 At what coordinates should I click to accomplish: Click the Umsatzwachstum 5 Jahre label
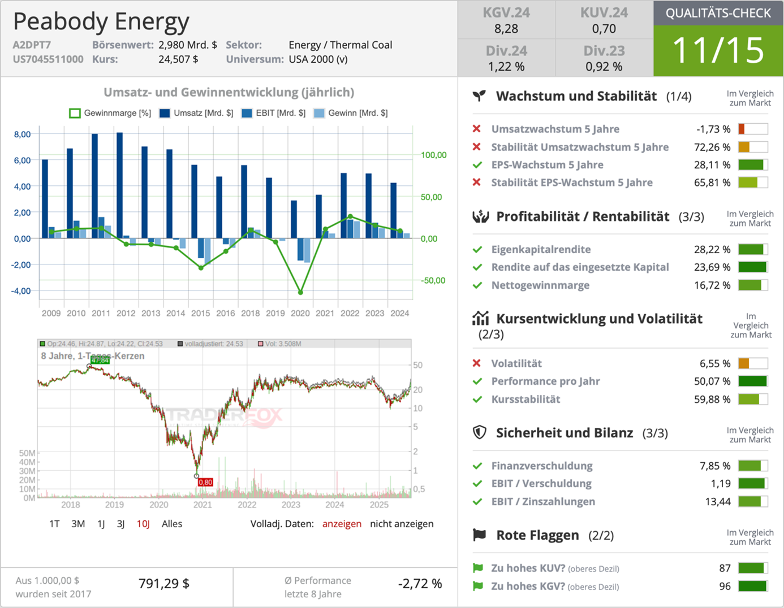point(555,129)
